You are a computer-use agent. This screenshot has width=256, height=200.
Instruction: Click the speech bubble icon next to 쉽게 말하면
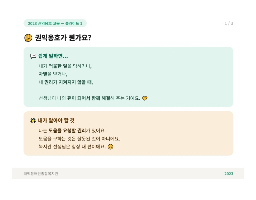pos(33,56)
